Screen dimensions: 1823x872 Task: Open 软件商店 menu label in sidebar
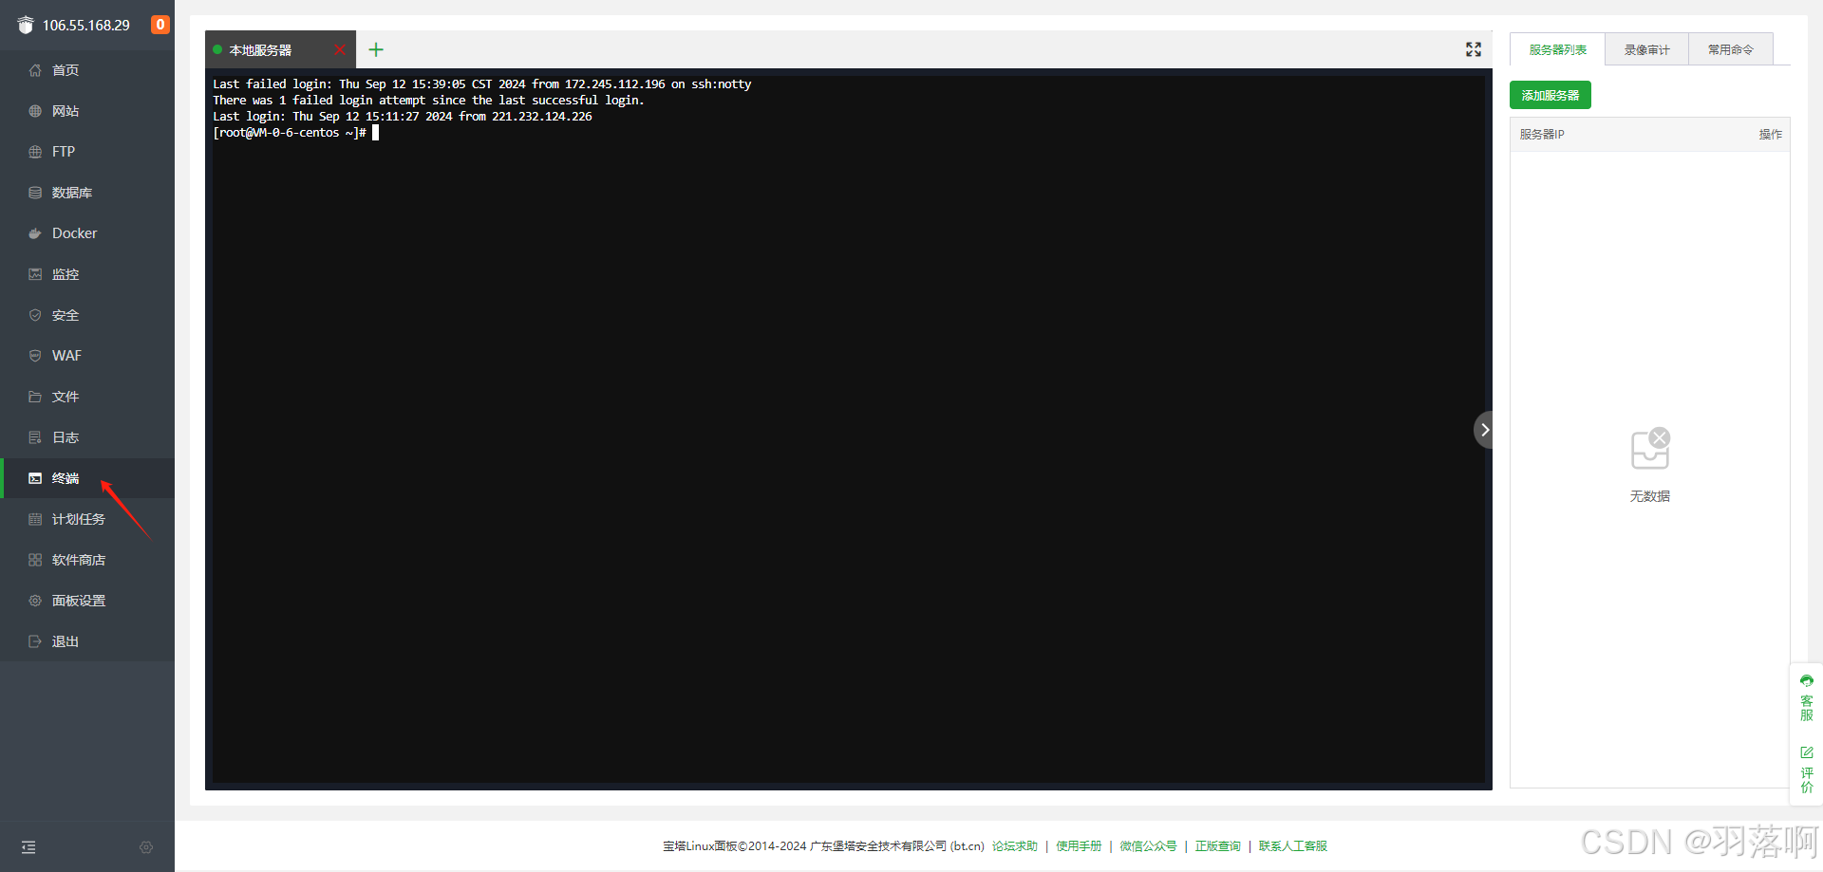tap(79, 560)
